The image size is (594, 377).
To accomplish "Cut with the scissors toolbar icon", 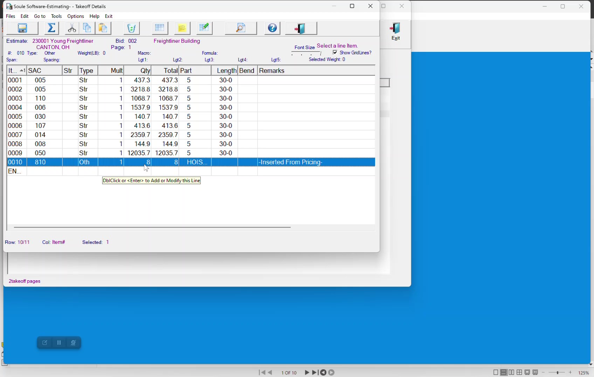I will [x=72, y=28].
